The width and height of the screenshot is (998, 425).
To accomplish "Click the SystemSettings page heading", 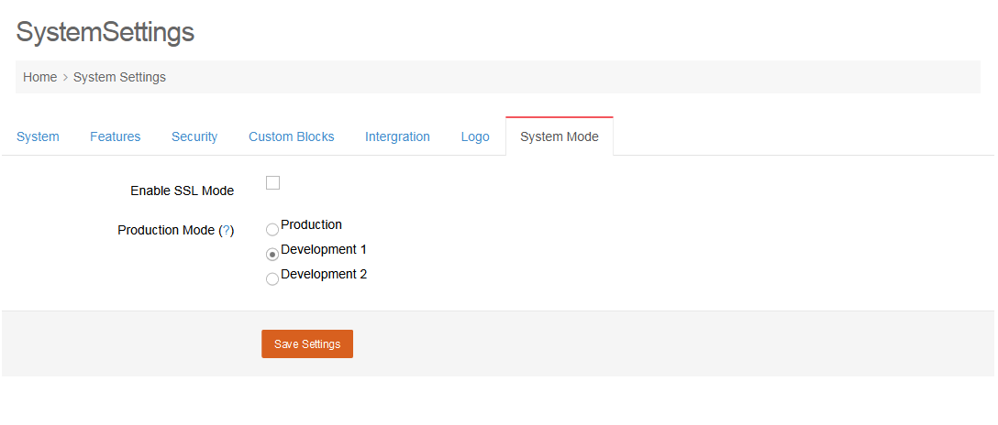I will pos(105,32).
